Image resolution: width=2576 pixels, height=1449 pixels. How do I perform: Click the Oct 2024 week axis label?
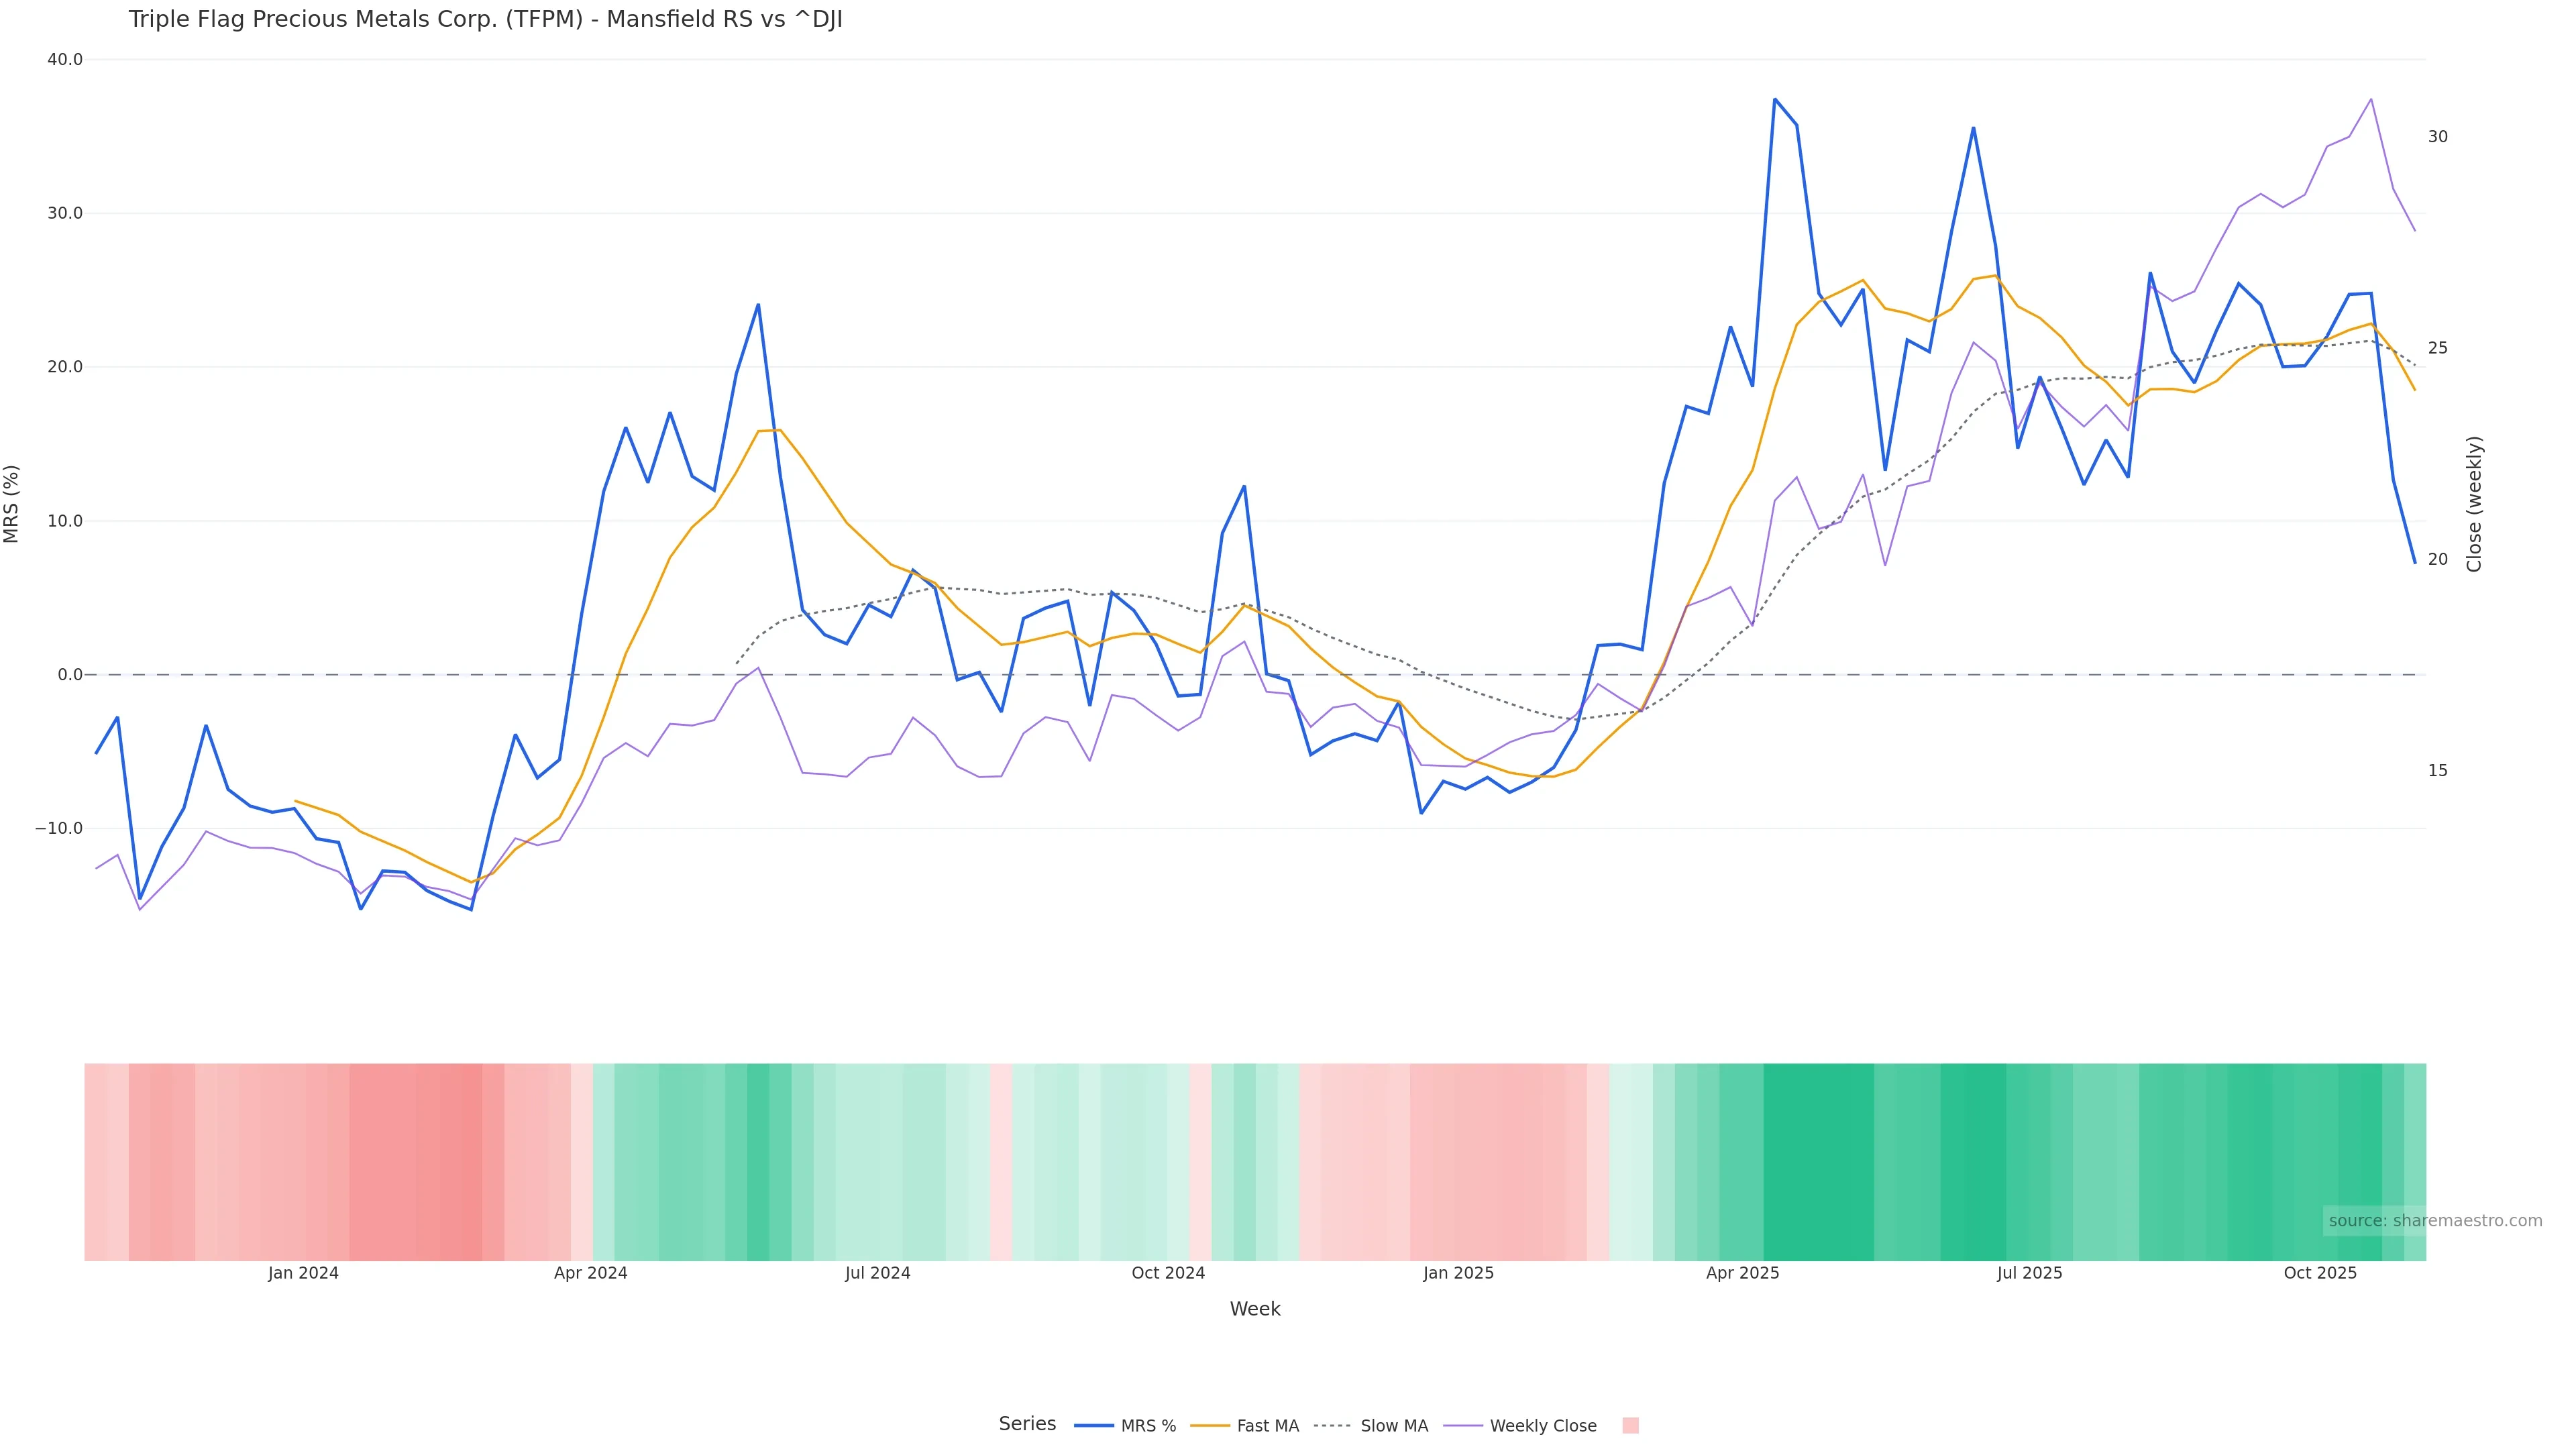click(1168, 1273)
